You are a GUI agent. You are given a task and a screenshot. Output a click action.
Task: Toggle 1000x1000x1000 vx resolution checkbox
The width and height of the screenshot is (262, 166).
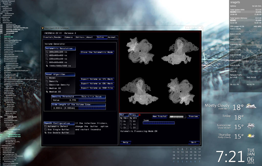[47, 66]
